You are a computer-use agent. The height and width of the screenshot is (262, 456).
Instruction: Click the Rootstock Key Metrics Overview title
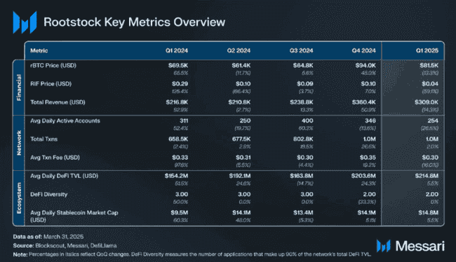coord(135,22)
